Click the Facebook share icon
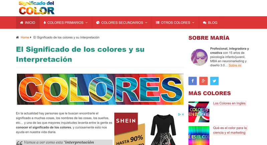 point(193,81)
